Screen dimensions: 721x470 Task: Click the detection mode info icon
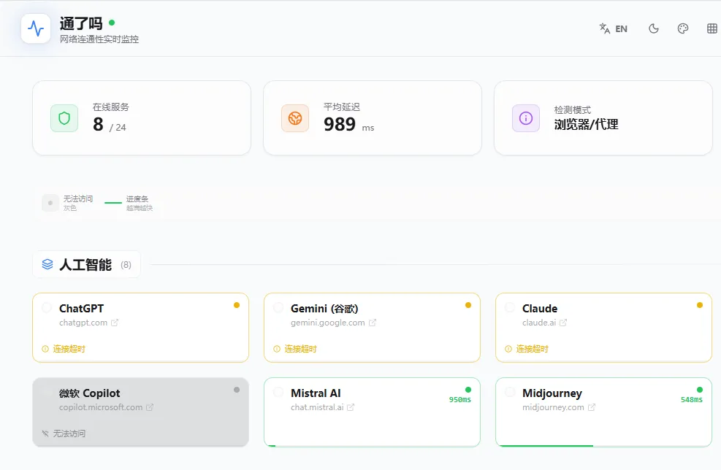526,118
